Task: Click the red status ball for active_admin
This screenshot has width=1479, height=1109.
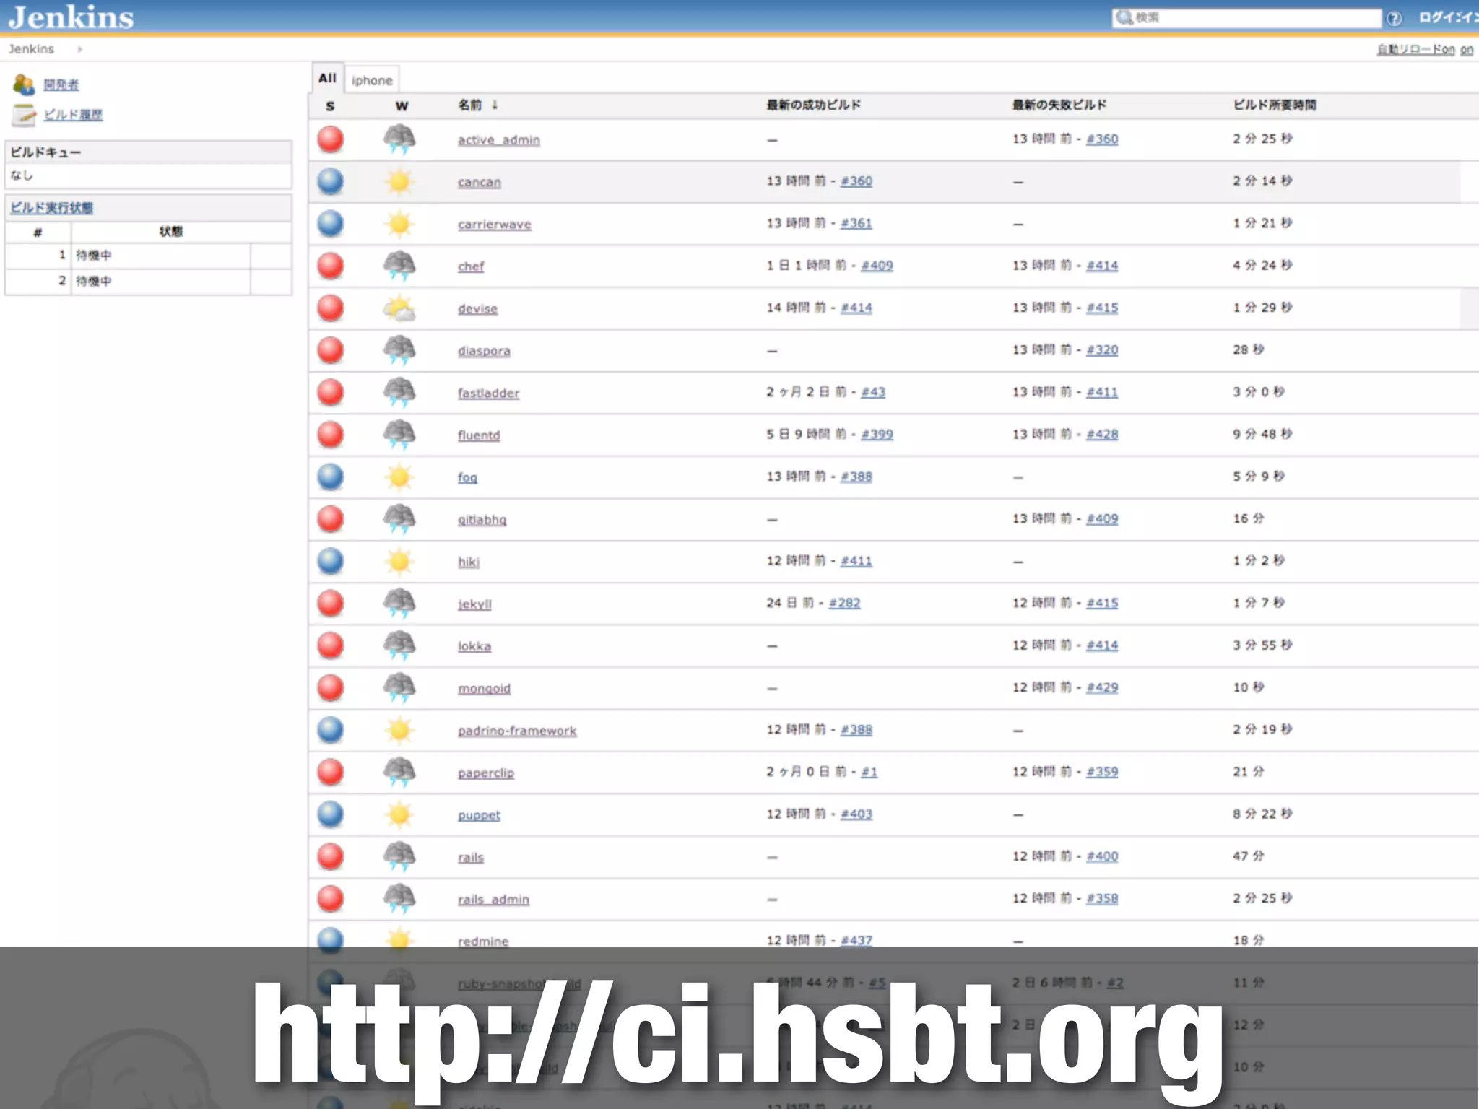Action: click(330, 139)
